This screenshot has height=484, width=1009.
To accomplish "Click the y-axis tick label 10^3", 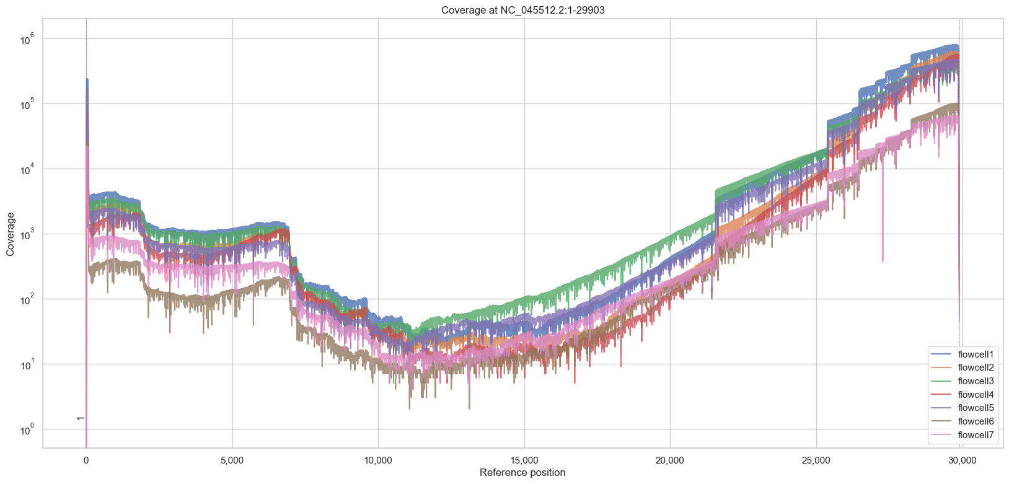I will (29, 234).
